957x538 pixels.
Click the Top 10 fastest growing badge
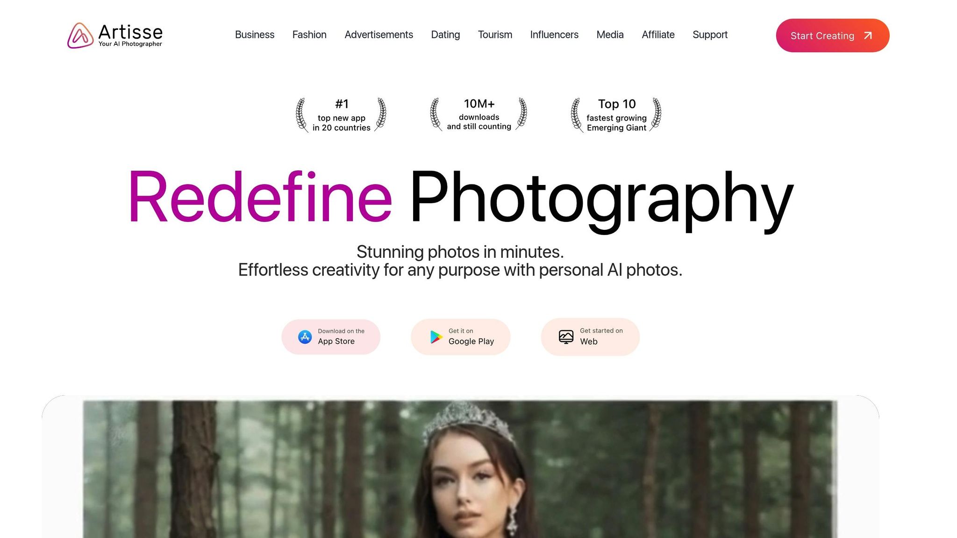coord(616,115)
